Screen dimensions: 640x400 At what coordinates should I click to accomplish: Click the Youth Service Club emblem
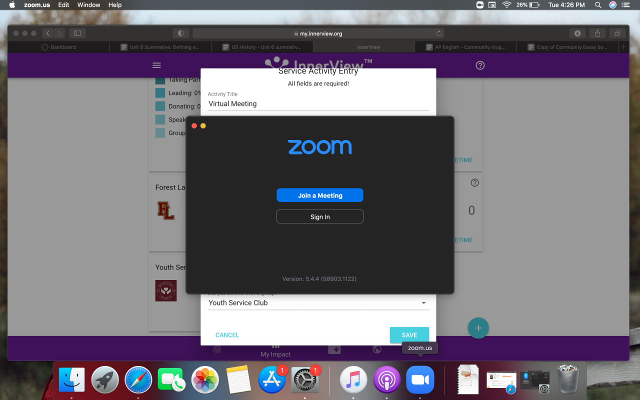[166, 290]
